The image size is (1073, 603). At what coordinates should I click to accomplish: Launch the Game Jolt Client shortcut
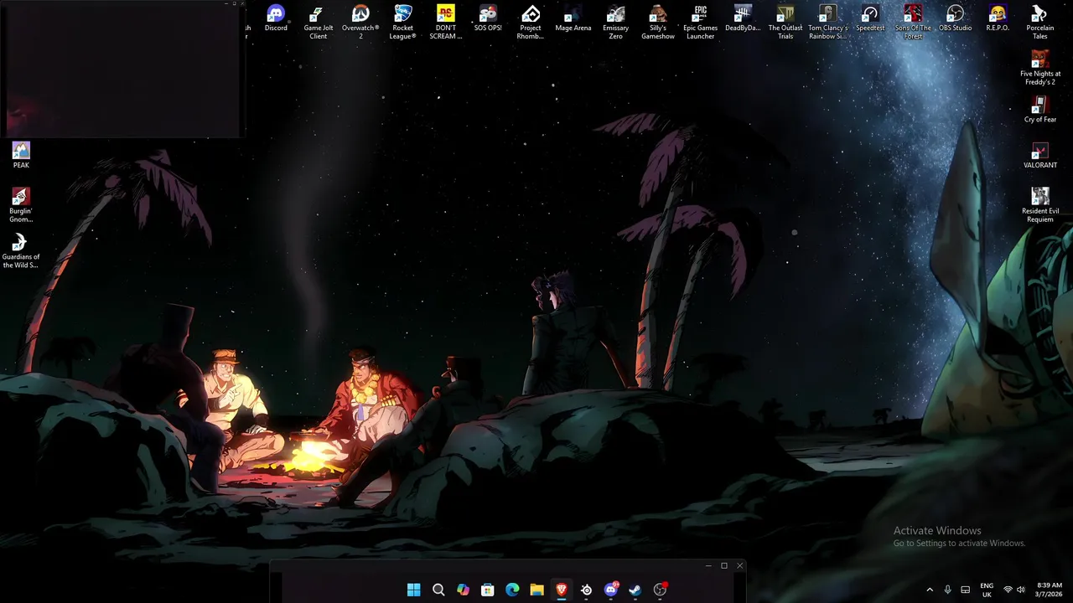[319, 22]
